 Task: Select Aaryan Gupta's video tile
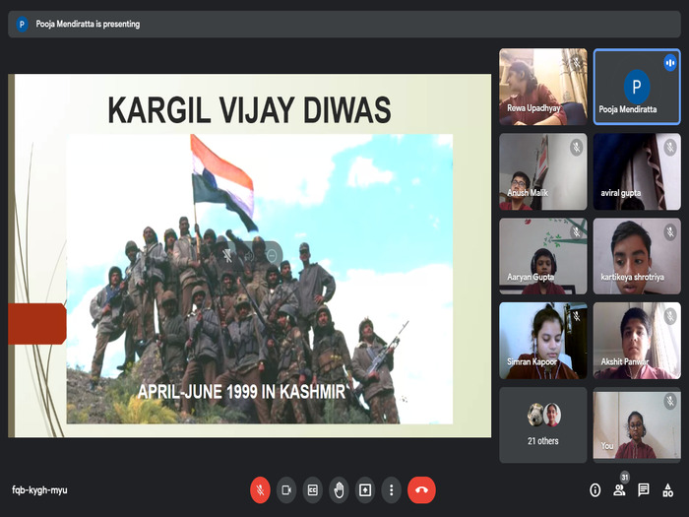click(542, 256)
